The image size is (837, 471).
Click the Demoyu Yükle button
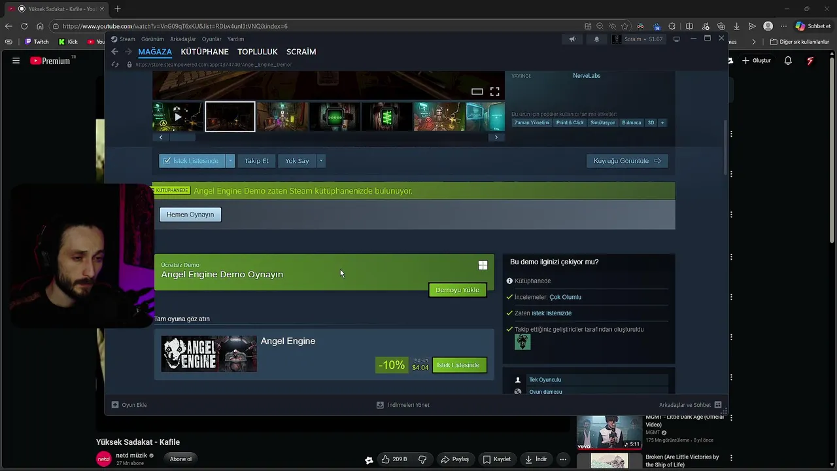[457, 290]
